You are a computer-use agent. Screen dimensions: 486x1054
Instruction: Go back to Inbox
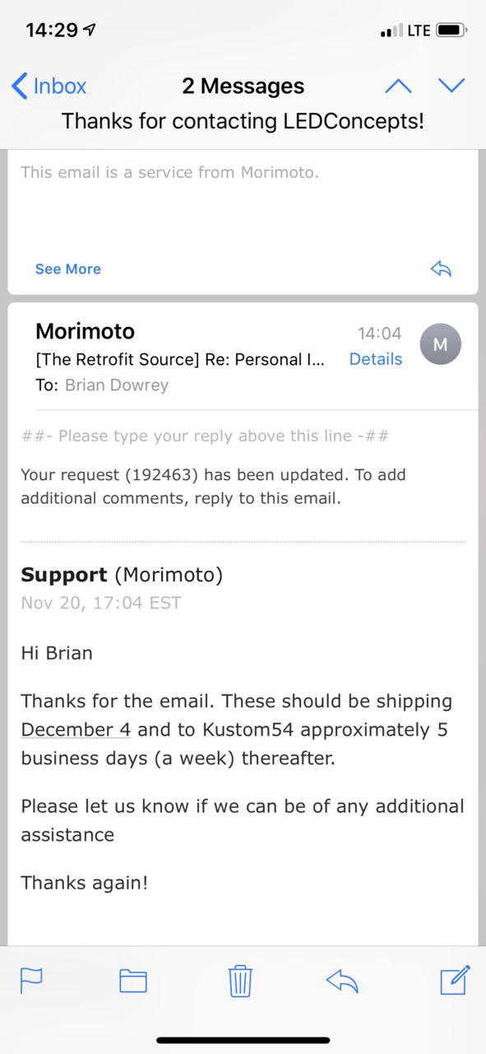point(49,86)
